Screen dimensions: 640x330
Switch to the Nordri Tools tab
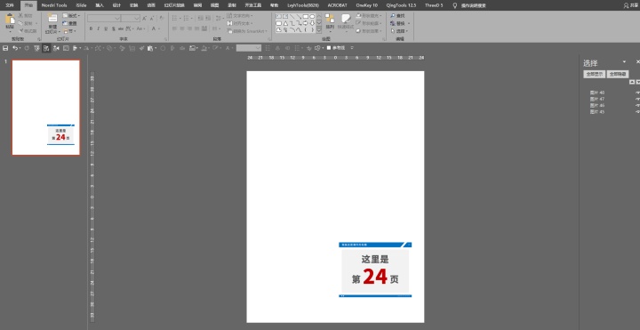point(54,5)
